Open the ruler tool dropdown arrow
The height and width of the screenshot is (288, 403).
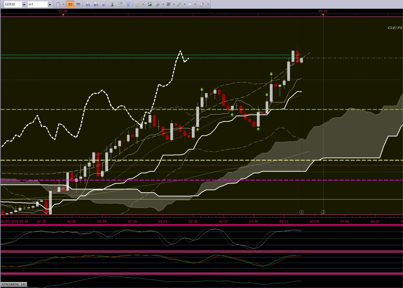[143, 4]
